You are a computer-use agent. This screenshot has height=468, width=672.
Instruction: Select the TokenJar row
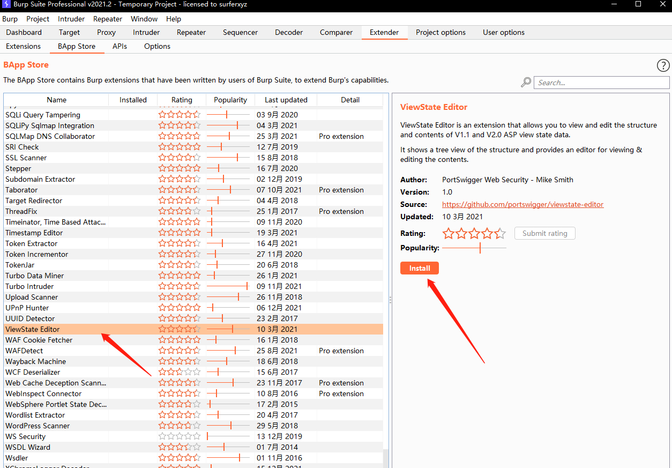click(x=193, y=265)
